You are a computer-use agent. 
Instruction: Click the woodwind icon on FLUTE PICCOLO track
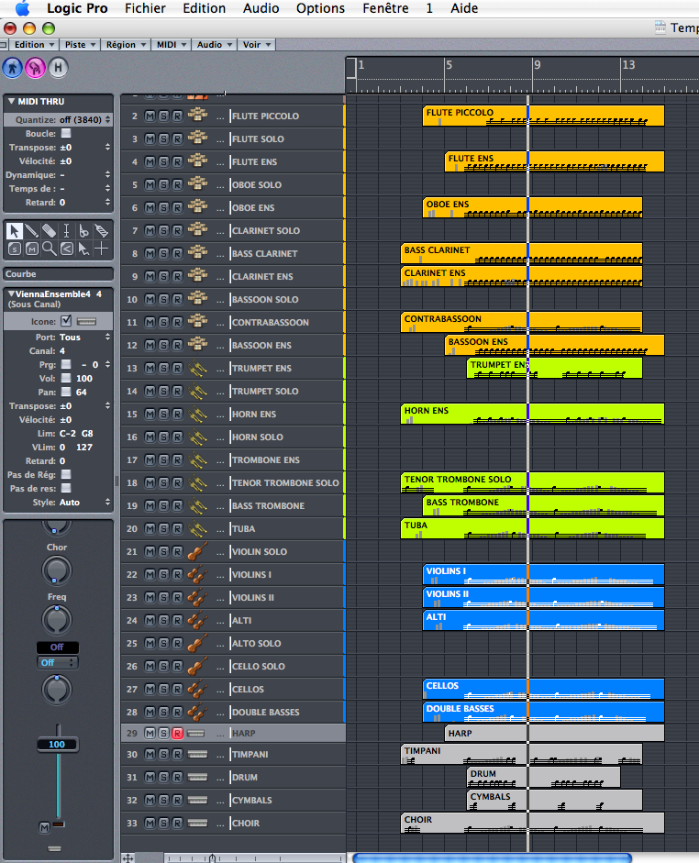(x=197, y=116)
